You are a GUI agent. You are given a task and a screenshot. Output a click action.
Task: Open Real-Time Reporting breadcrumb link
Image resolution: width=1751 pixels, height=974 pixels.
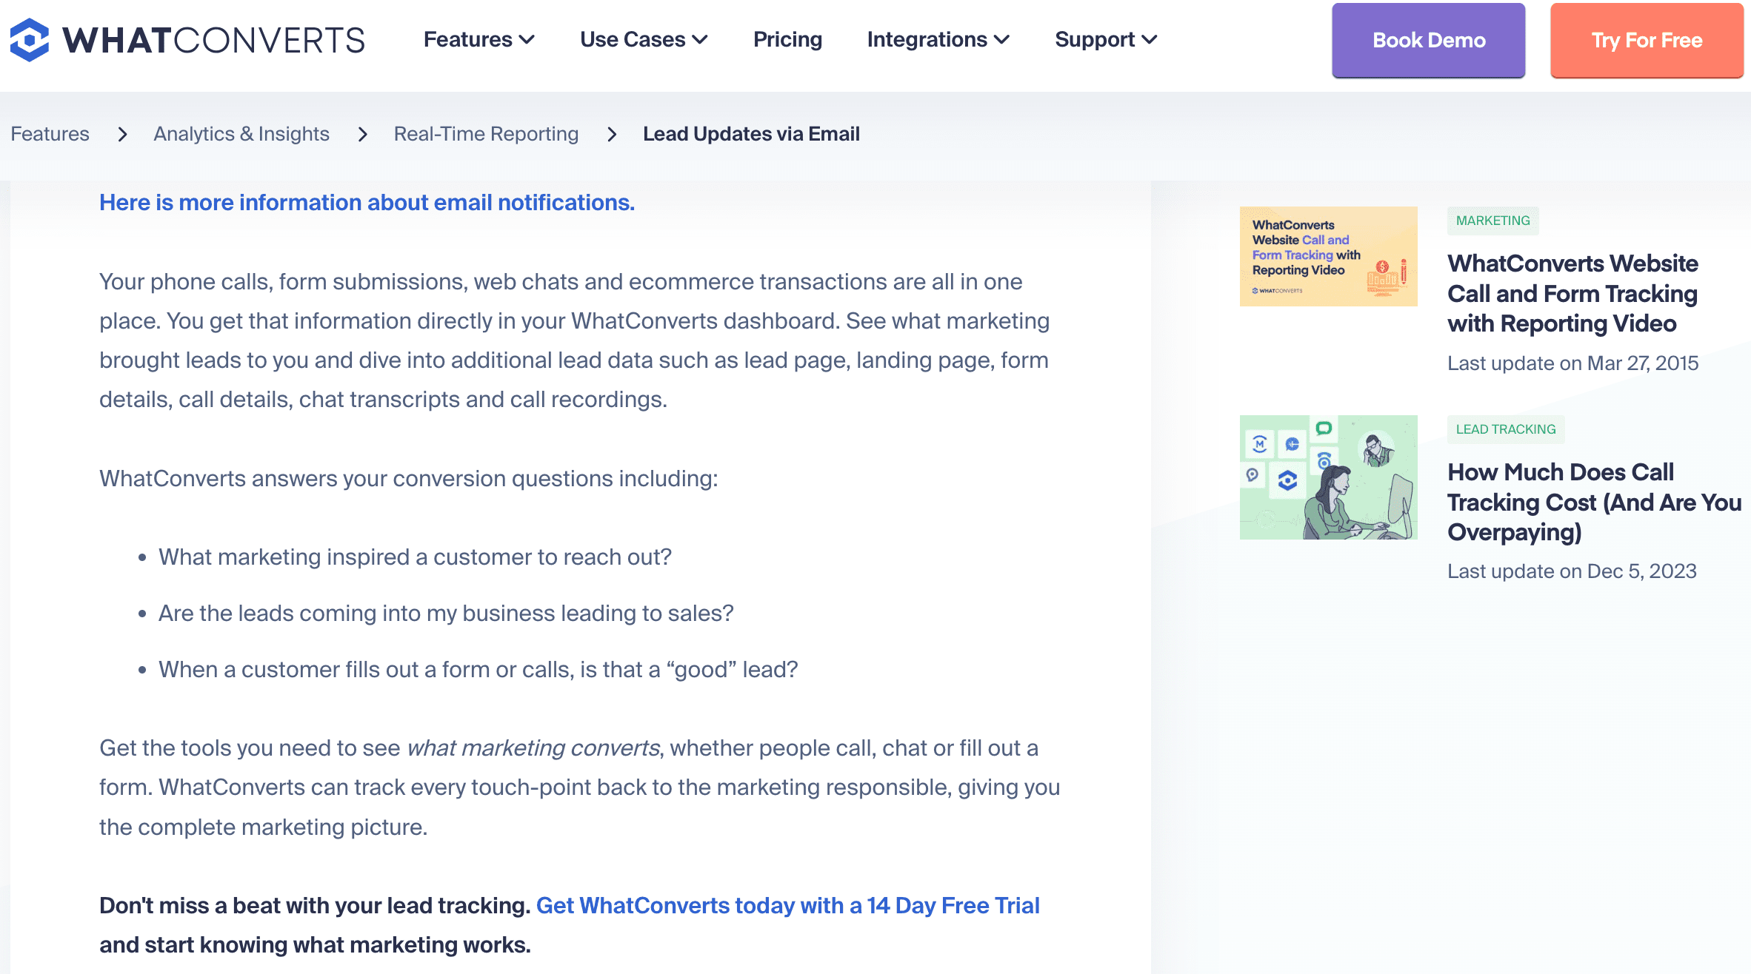(486, 134)
